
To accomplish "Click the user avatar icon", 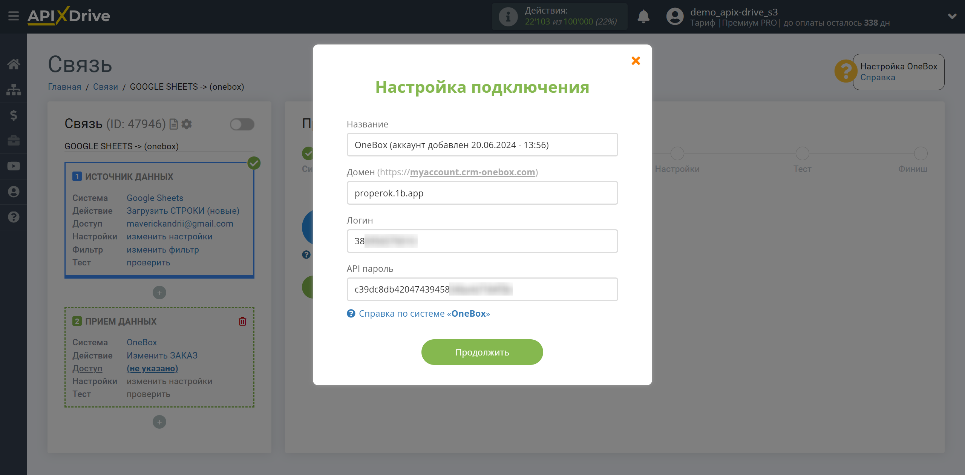I will point(675,17).
